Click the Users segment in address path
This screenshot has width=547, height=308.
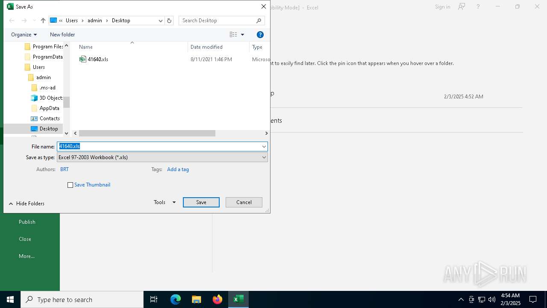pos(72,21)
